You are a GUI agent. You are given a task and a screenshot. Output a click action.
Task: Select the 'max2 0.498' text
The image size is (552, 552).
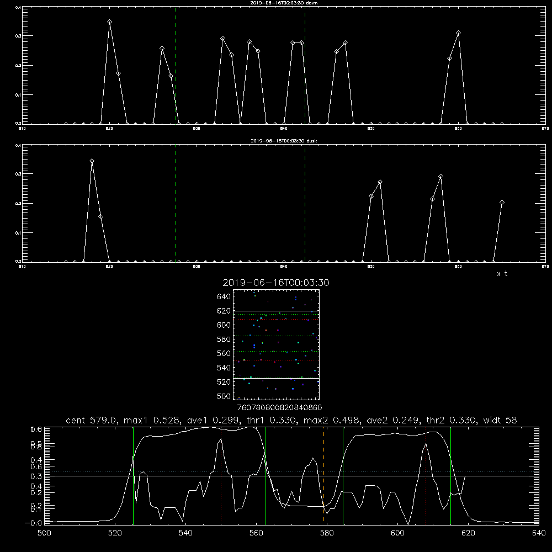(332, 420)
